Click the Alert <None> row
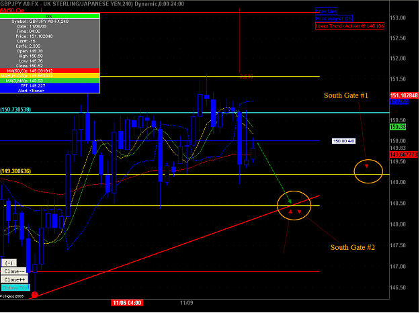The image size is (420, 313). (x=50, y=91)
